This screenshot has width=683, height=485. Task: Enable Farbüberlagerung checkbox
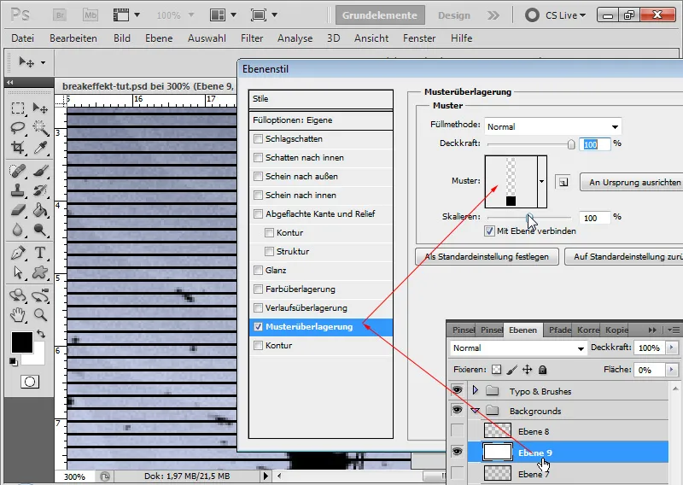pyautogui.click(x=258, y=289)
